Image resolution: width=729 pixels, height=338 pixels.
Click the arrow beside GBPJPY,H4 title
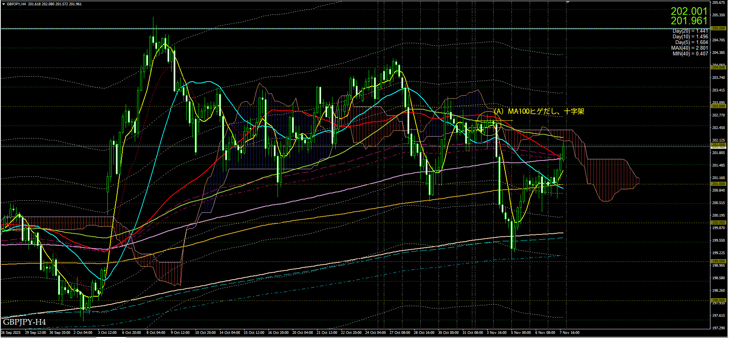pos(3,4)
